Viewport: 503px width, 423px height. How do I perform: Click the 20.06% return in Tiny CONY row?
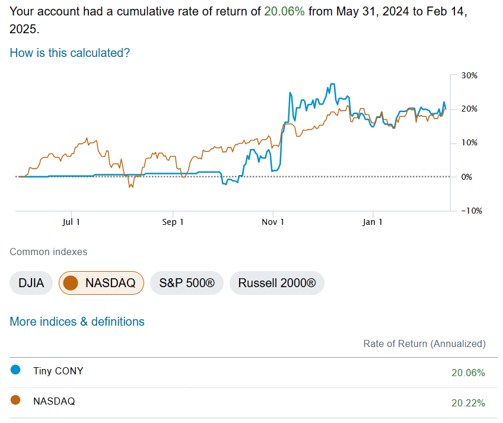pos(468,373)
